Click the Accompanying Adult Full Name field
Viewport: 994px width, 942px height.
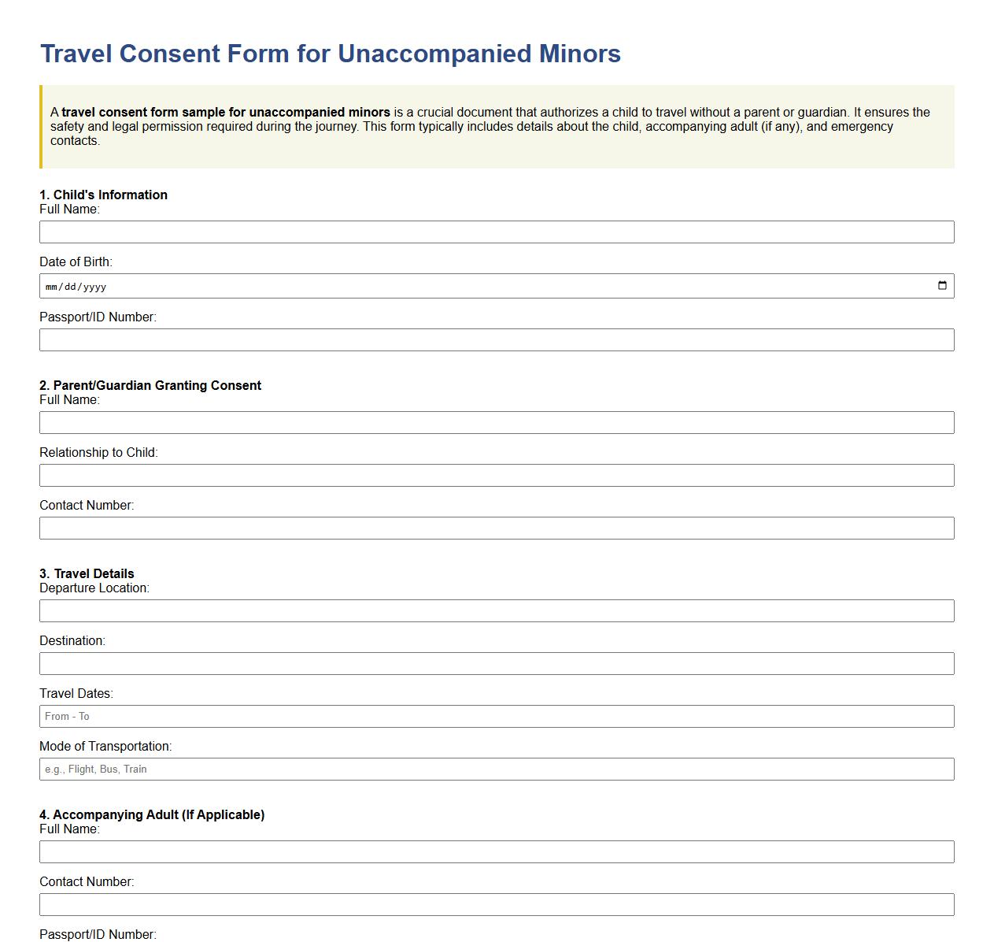(x=496, y=851)
